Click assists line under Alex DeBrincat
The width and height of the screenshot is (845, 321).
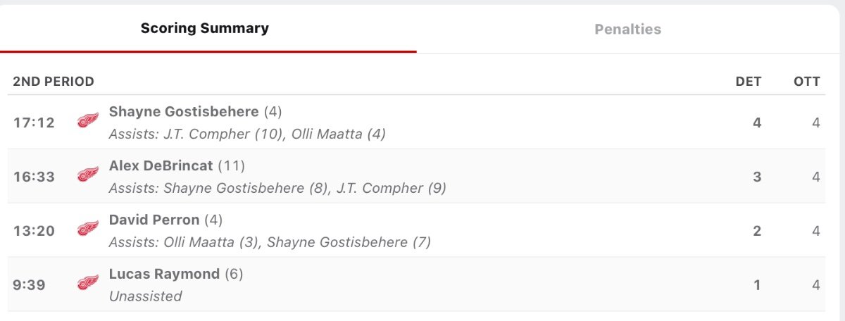click(x=277, y=189)
